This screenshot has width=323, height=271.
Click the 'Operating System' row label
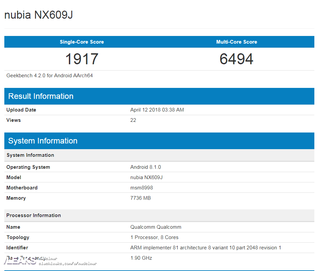pos(28,167)
